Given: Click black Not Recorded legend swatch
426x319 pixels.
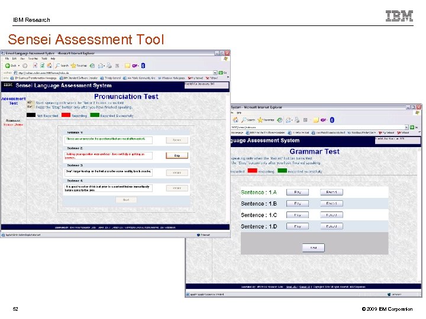Looking at the screenshot, I should point(31,115).
